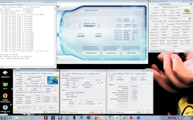Screen dimensions: 193x120
Task: Click the black top hat taskbar icon
Action: [x=74, y=118]
